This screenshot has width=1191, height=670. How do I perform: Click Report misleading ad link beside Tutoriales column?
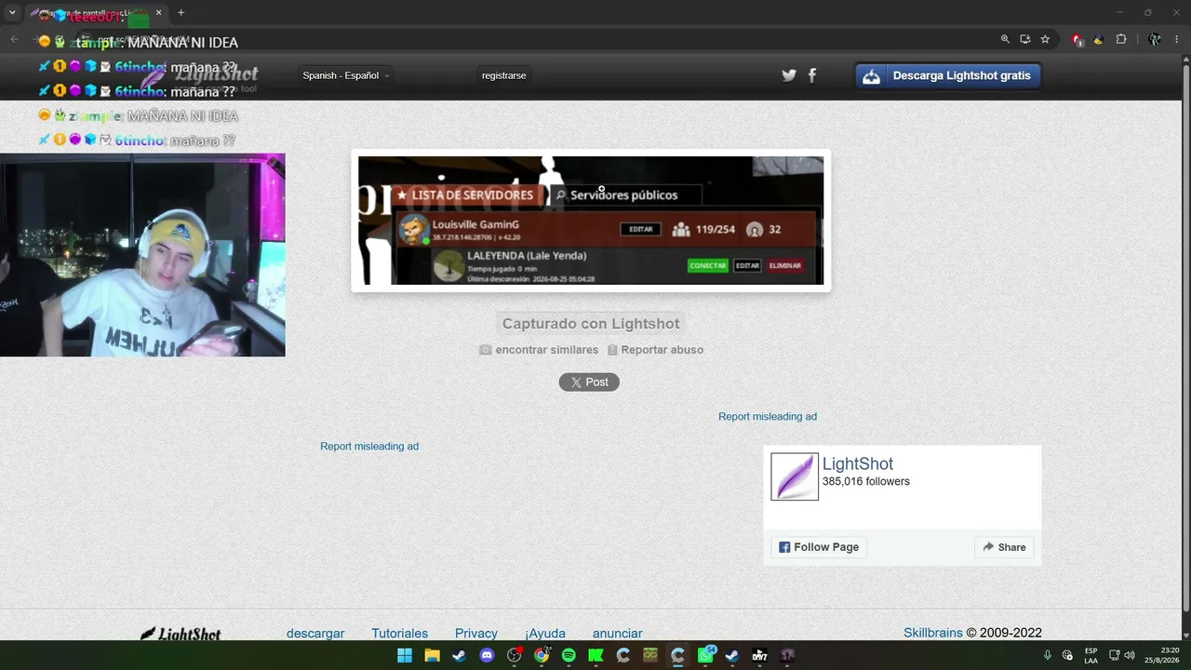click(369, 447)
